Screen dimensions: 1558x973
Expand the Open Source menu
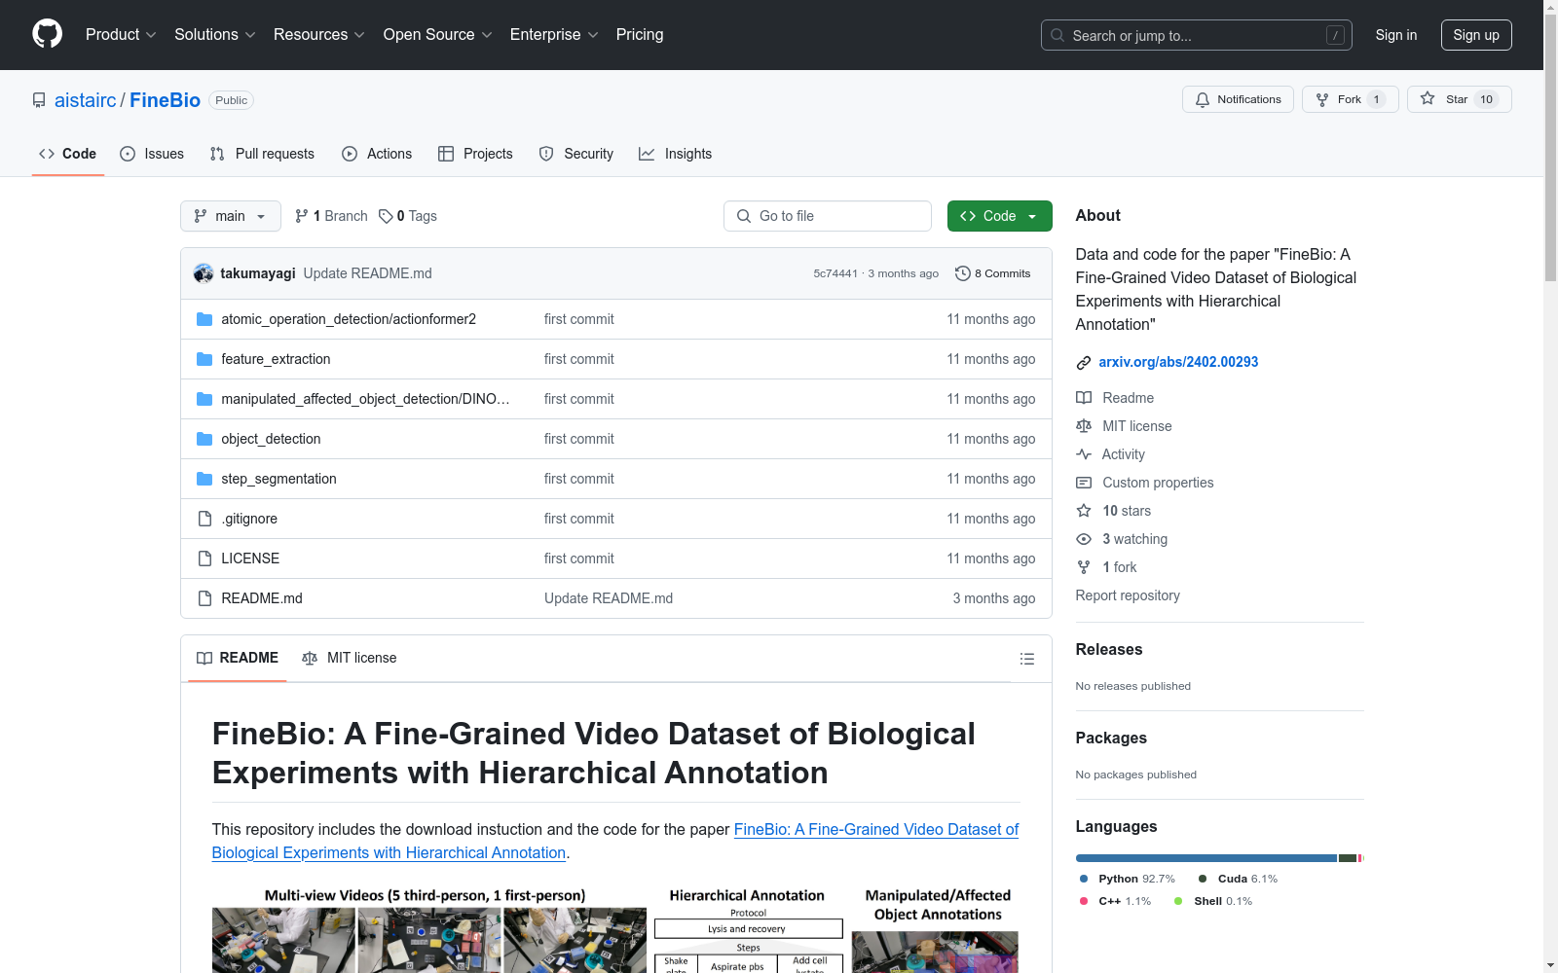click(x=438, y=34)
